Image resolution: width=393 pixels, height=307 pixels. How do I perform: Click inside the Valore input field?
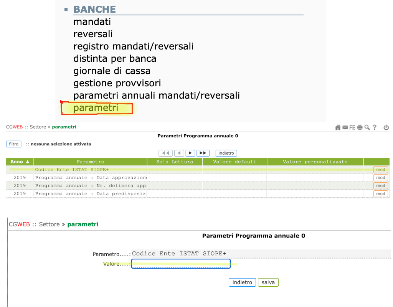pyautogui.click(x=180, y=264)
